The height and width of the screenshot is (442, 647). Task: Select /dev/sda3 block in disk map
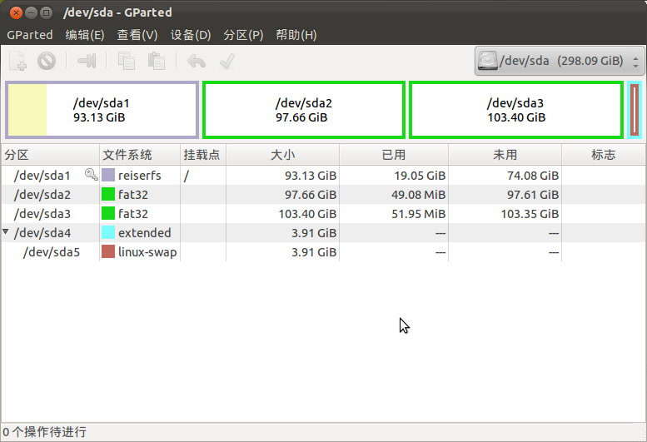tap(516, 110)
